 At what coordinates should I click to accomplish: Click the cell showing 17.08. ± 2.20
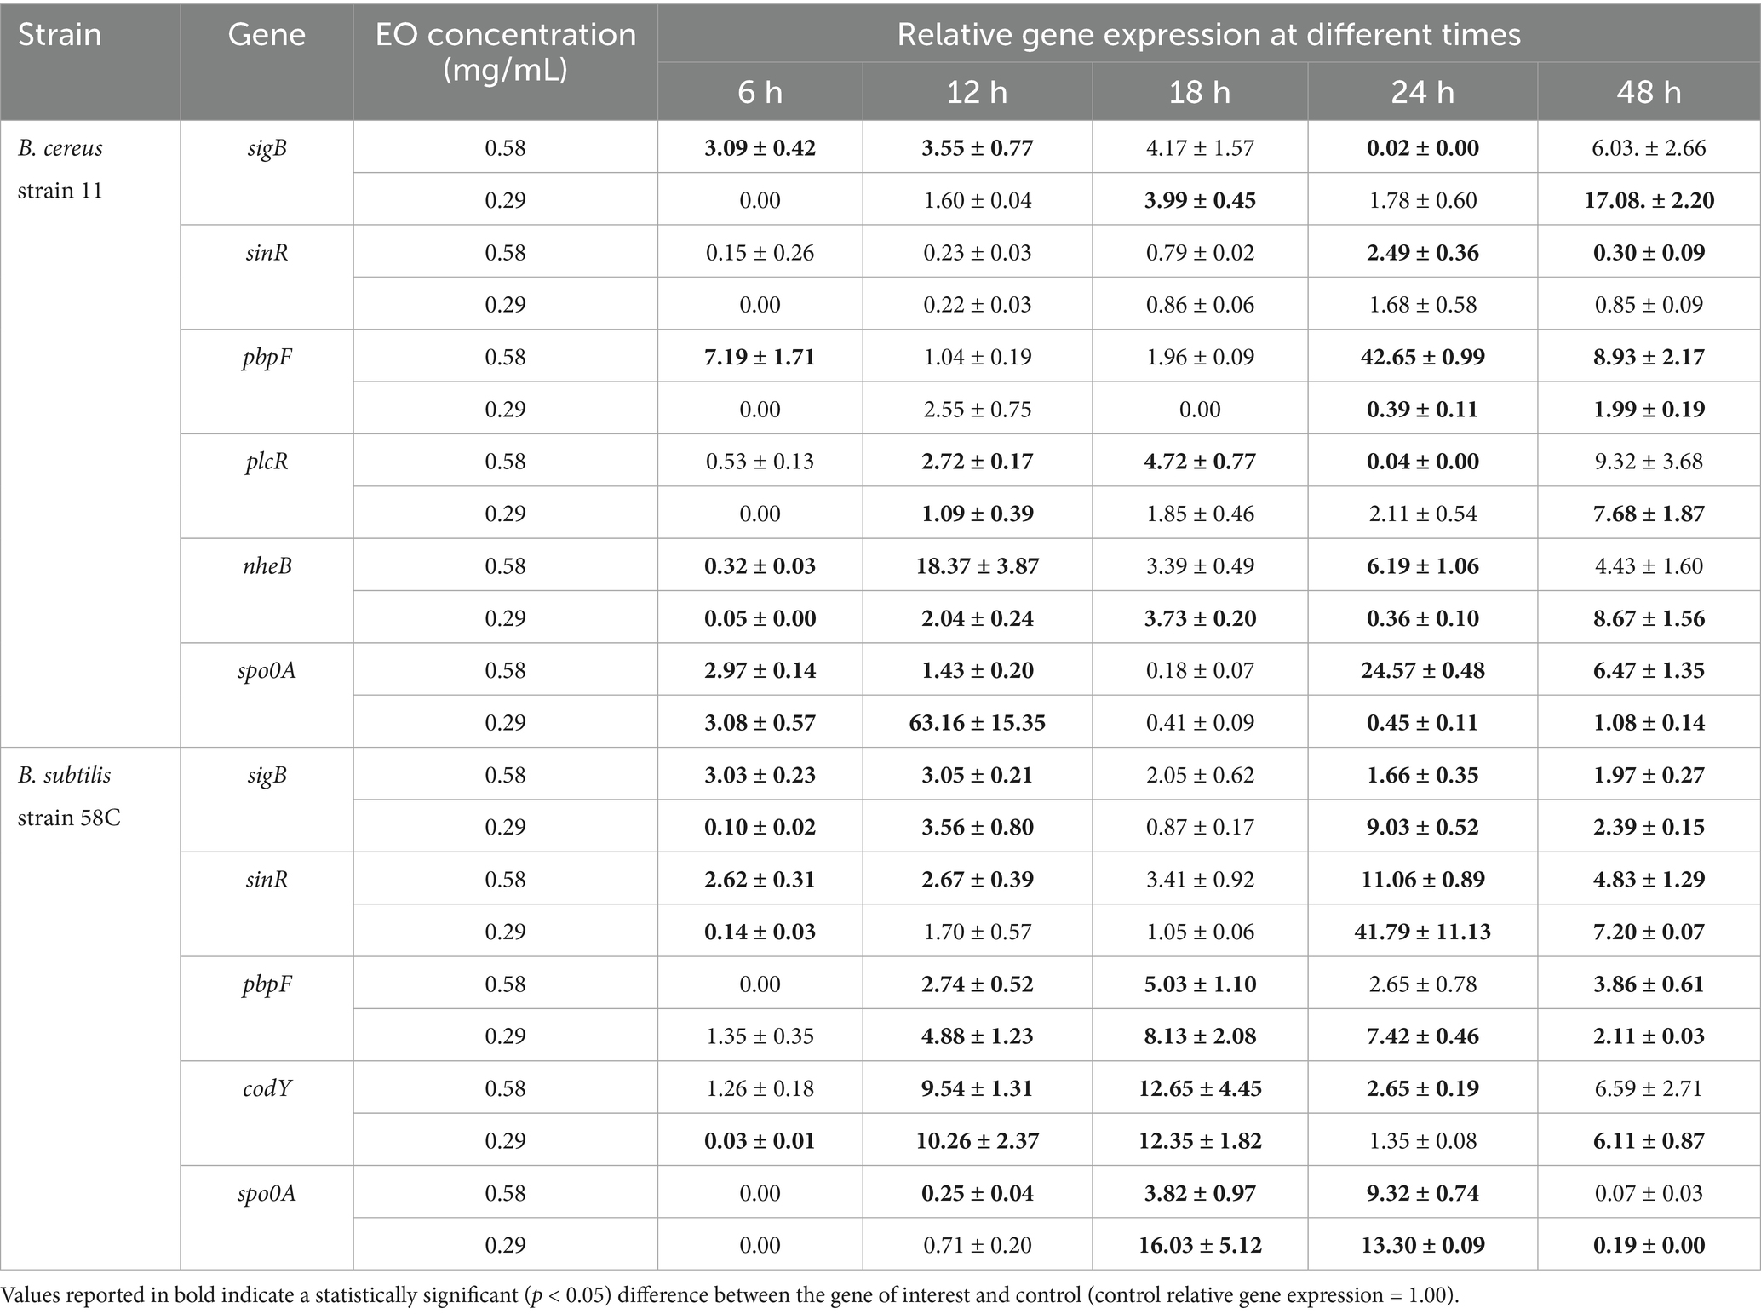click(x=1649, y=200)
